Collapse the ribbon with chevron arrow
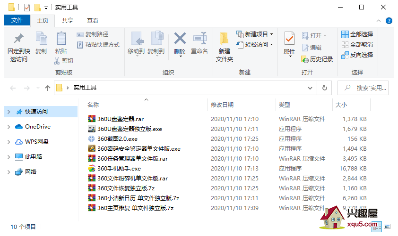Viewport: 398px width, 236px height. point(379,21)
